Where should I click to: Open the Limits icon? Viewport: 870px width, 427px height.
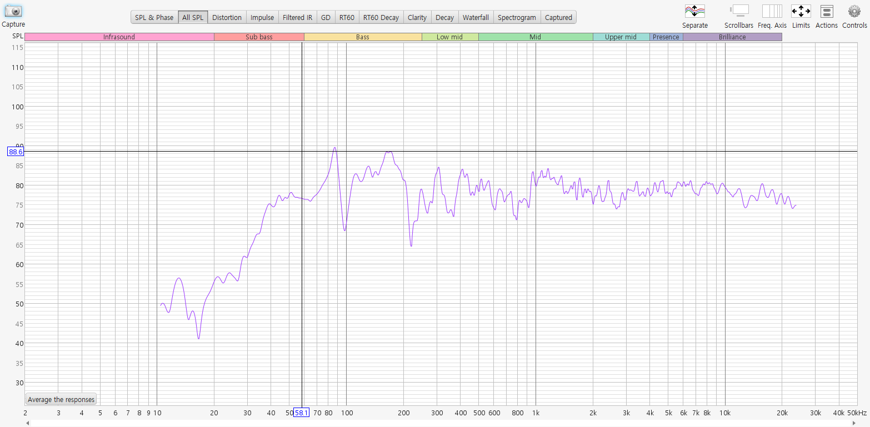coord(801,11)
